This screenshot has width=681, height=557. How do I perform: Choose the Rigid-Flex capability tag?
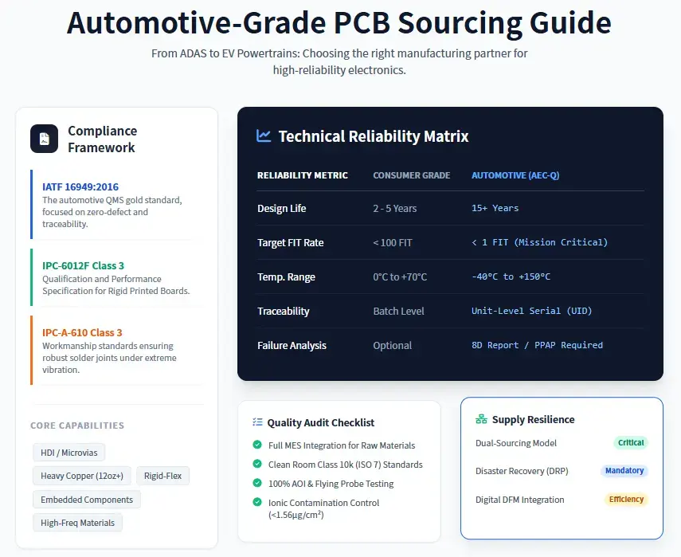tap(163, 477)
